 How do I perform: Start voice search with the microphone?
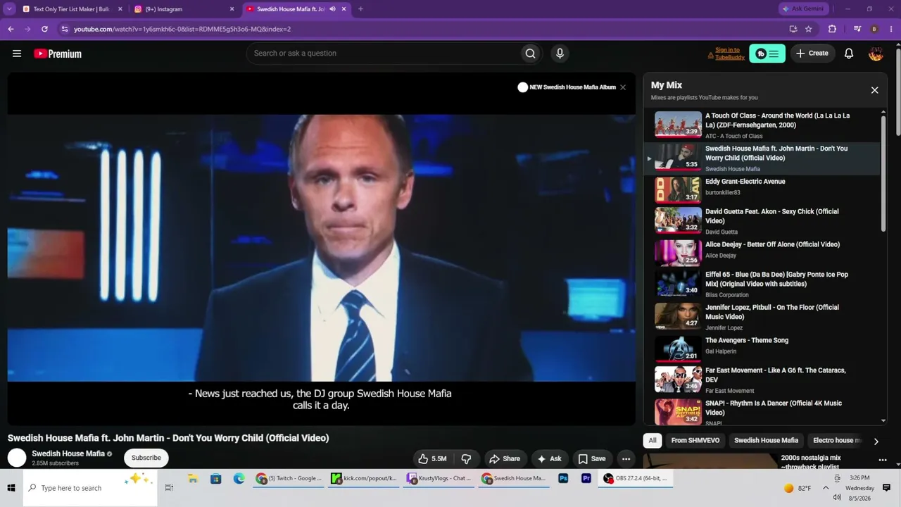click(560, 54)
